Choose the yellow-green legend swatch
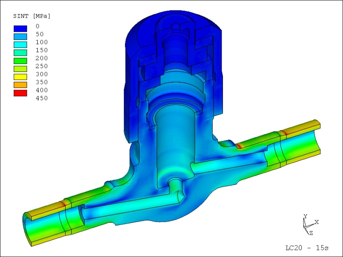Viewport: 343px width, 257px height. coord(20,69)
